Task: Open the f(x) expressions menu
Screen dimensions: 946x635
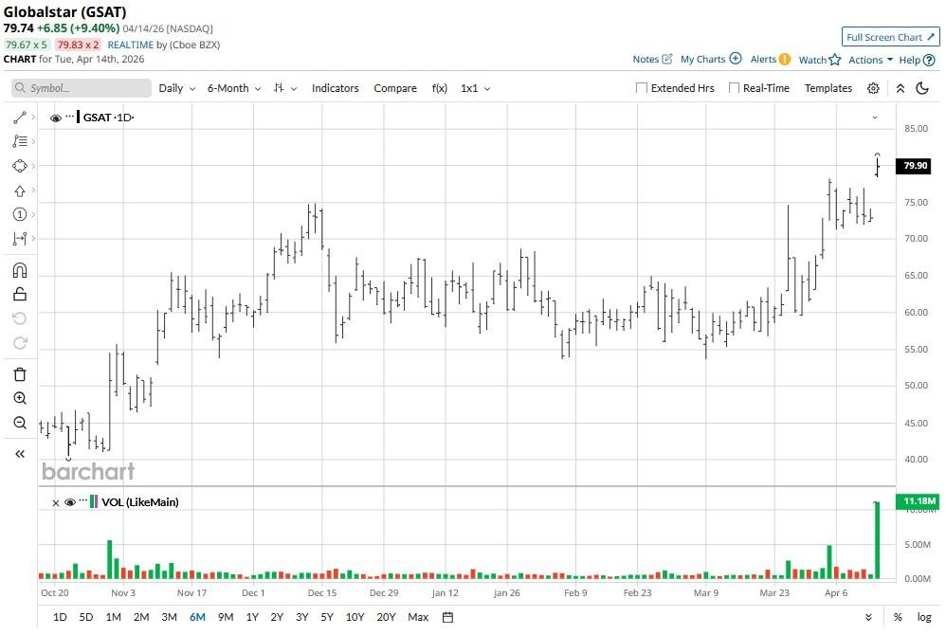Action: click(439, 88)
